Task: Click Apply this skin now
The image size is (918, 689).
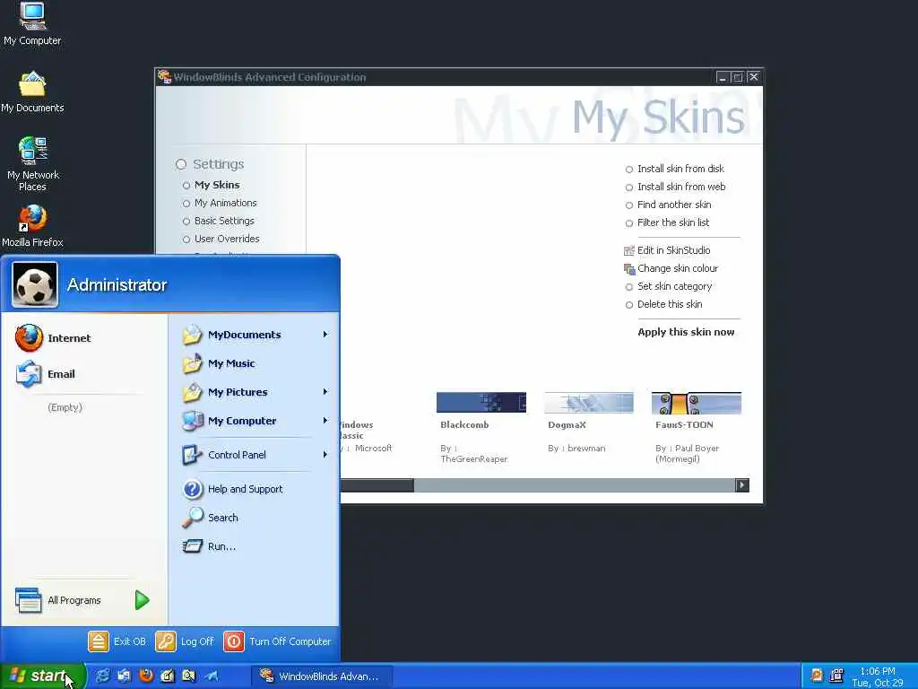Action: pos(686,332)
